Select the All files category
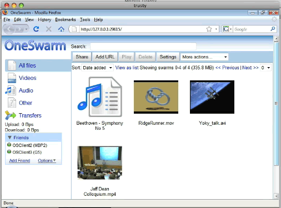281x208 pixels. [x=38, y=65]
